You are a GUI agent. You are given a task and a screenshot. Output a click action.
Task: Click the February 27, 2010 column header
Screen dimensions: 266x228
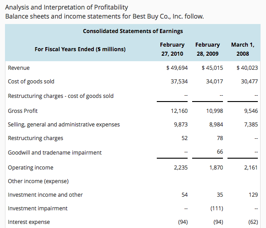click(172, 49)
